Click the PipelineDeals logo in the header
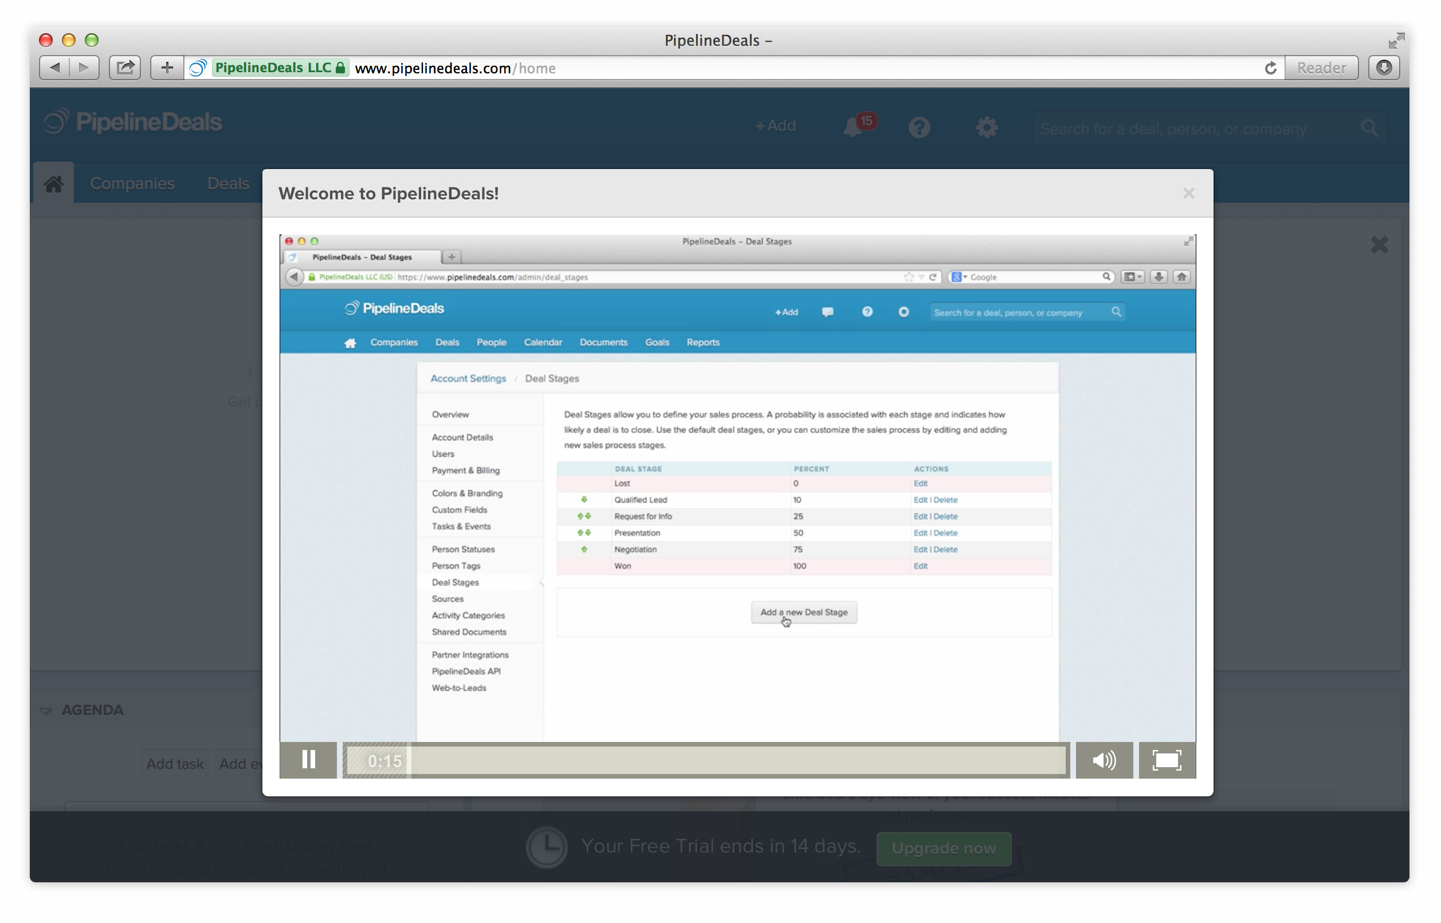1441x923 pixels. [133, 122]
